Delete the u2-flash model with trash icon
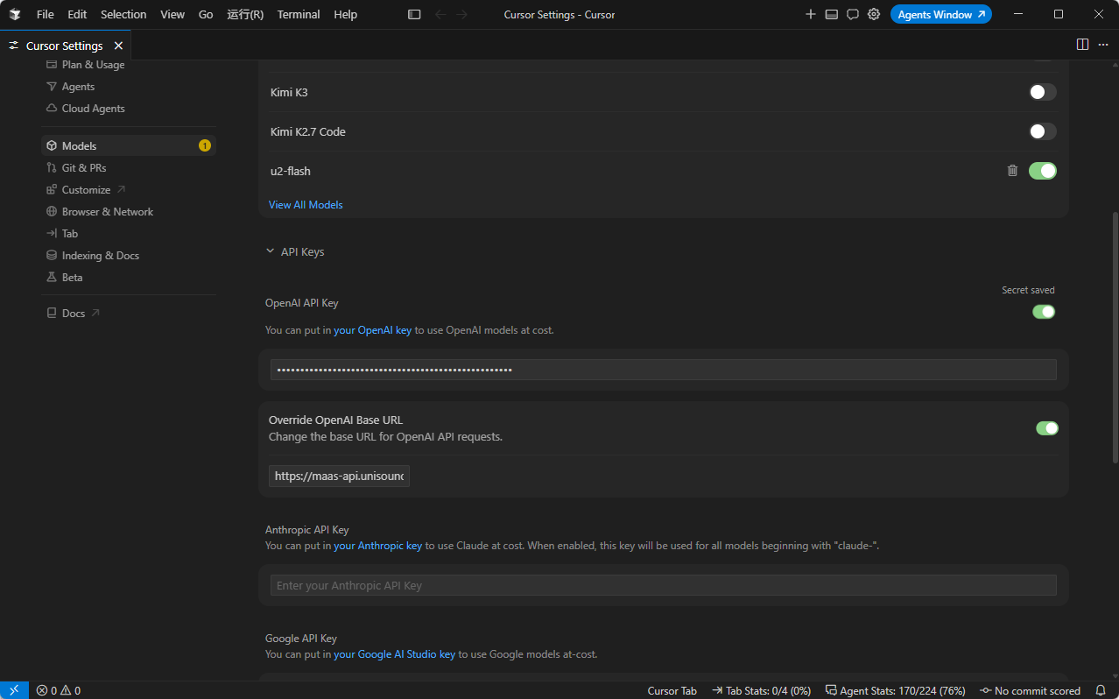The width and height of the screenshot is (1119, 699). [x=1012, y=171]
